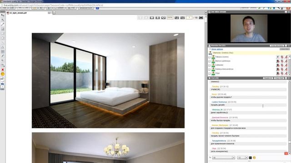
Task: Open the whiteboard tab list dropdown arrow
Action: pos(206,12)
